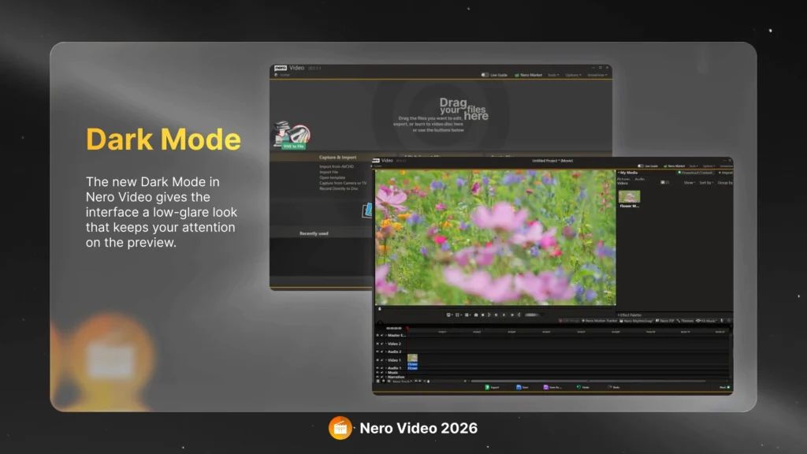807x454 pixels.
Task: Open the Group by dropdown
Action: point(725,183)
